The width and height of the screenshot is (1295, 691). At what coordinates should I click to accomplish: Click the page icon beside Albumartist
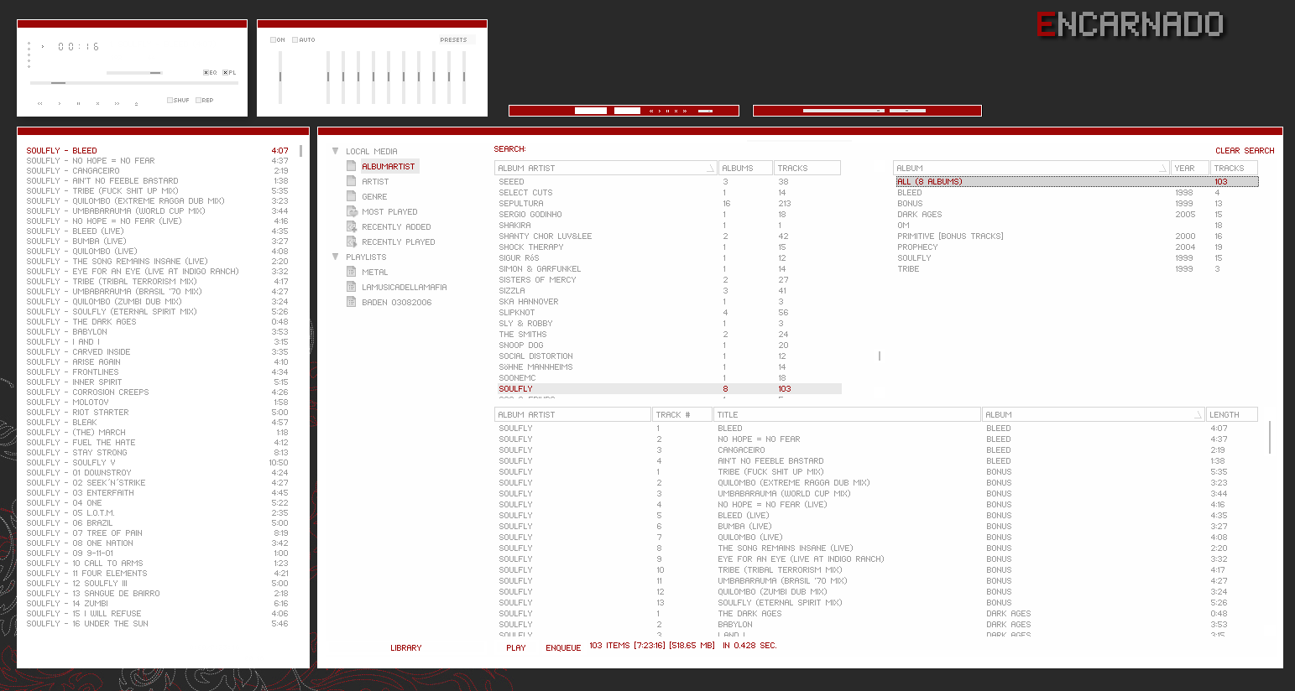(352, 166)
